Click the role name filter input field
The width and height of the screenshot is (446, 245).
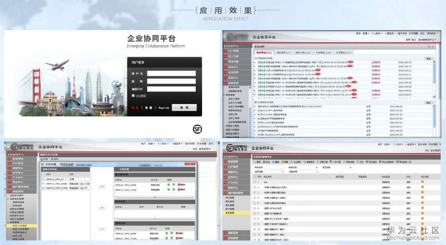click(273, 168)
